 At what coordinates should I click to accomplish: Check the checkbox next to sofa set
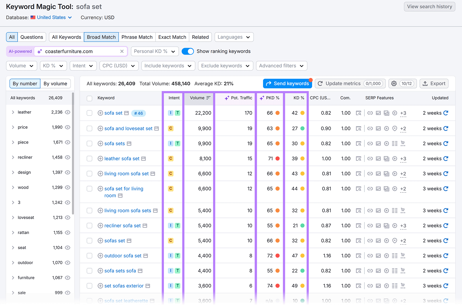point(90,113)
